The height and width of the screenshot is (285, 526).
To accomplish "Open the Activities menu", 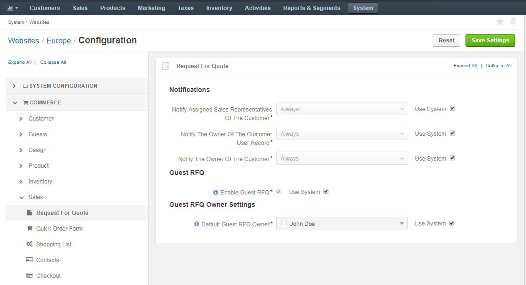I will pyautogui.click(x=258, y=8).
